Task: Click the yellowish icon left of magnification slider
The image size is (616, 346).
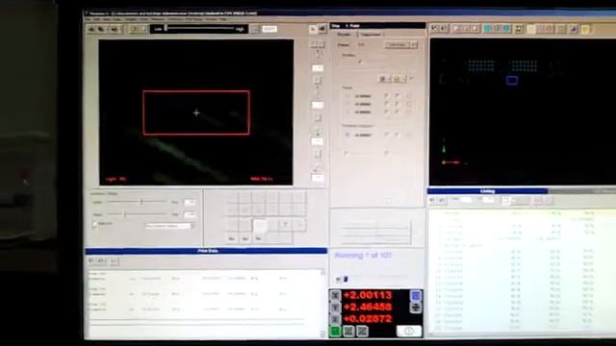Action: pos(135,29)
